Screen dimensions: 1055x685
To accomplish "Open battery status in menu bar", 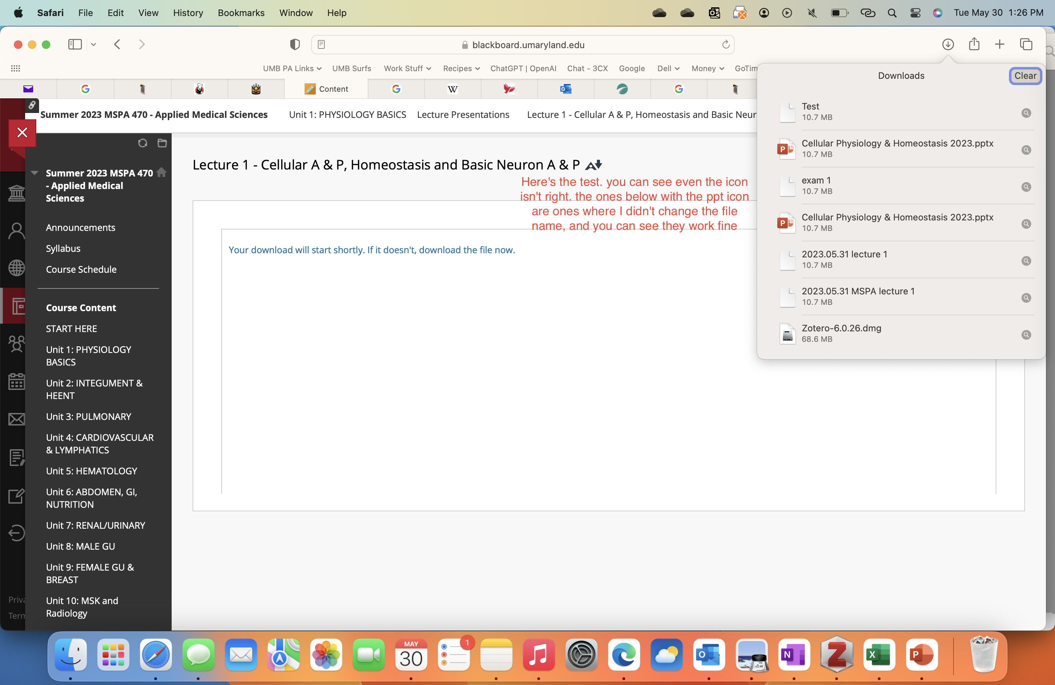I will [x=839, y=13].
